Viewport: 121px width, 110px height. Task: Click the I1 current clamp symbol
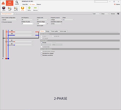click(x=6, y=42)
